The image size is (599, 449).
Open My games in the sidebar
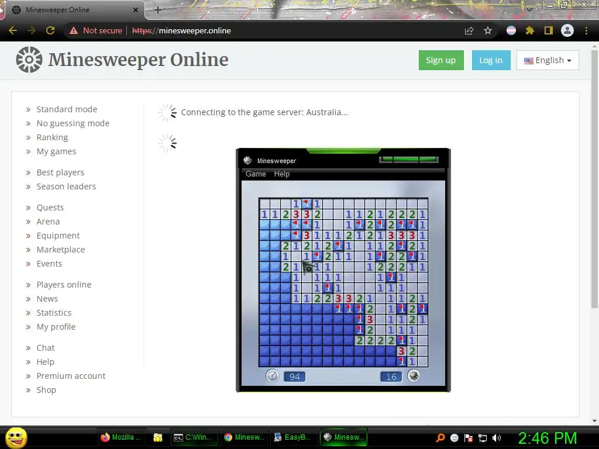[x=56, y=151]
